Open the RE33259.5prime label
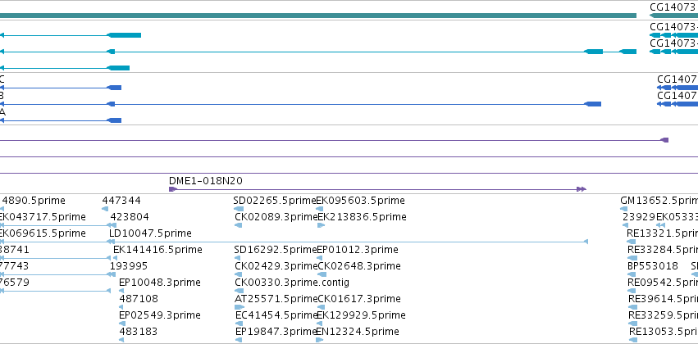The image size is (698, 344). tap(663, 315)
